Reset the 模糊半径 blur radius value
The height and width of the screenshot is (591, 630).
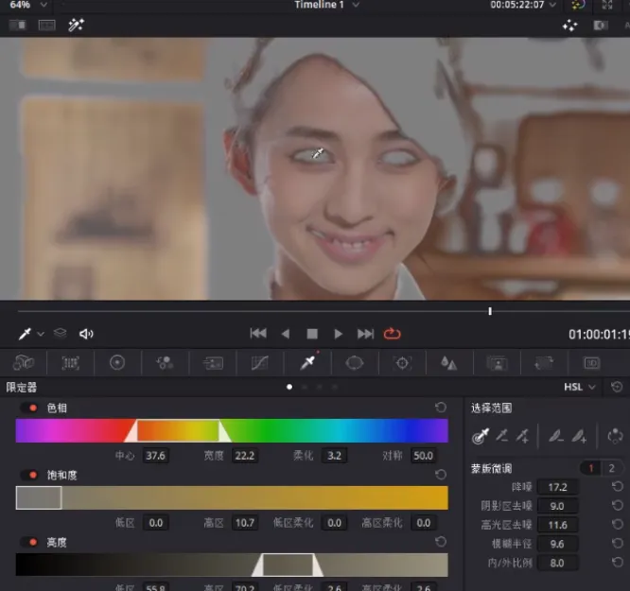point(617,544)
